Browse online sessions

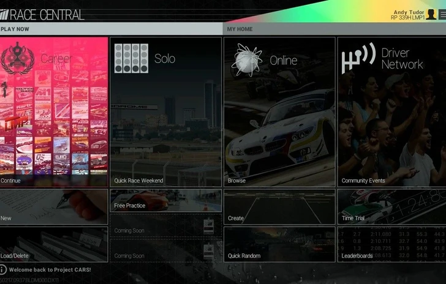tap(279, 112)
